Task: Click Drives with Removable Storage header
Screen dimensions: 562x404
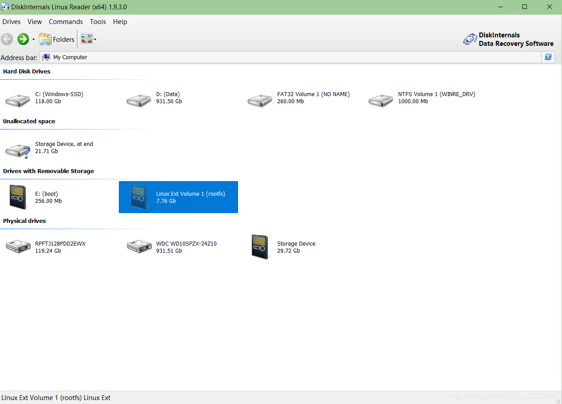Action: 49,171
